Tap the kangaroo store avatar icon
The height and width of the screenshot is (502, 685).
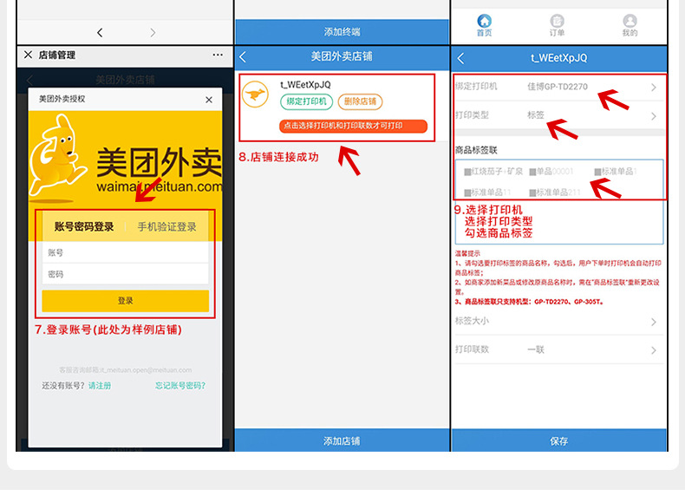pos(255,94)
